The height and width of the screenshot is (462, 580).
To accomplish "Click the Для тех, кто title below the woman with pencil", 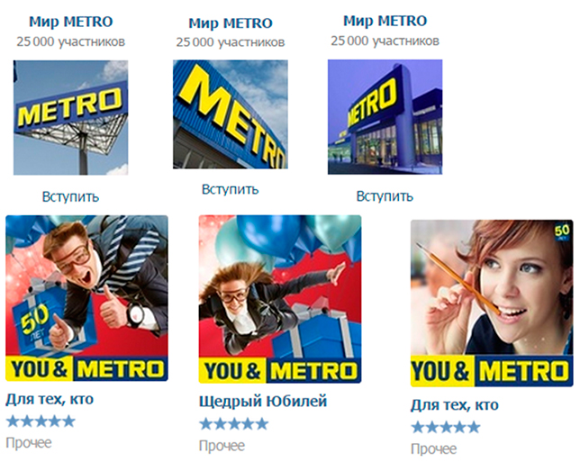I will coord(455,405).
